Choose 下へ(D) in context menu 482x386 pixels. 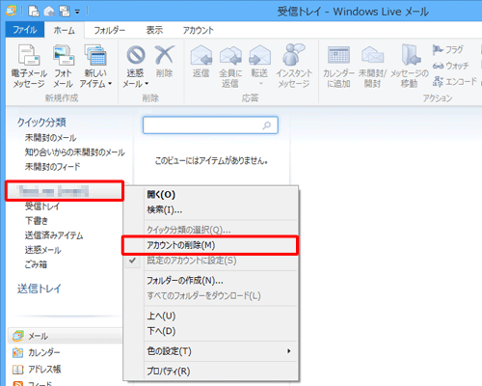point(210,331)
